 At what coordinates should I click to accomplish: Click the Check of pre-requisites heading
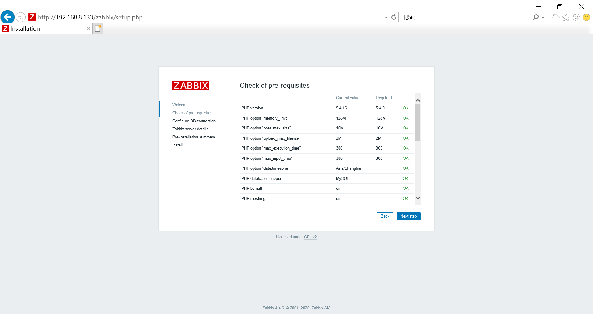(x=275, y=86)
